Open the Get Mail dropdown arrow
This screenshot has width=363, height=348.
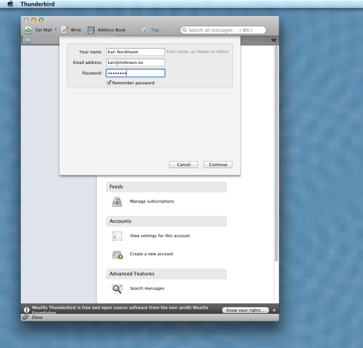coord(55,29)
